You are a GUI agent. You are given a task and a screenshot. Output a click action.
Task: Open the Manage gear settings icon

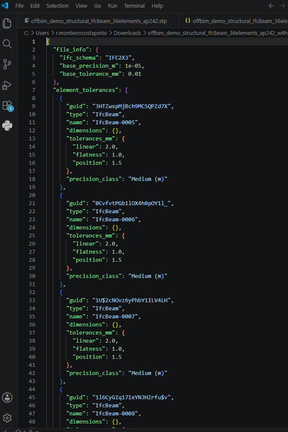[7, 418]
